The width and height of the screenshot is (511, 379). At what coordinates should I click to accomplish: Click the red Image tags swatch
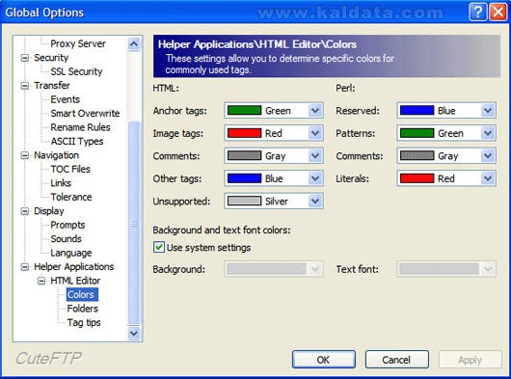(x=244, y=133)
